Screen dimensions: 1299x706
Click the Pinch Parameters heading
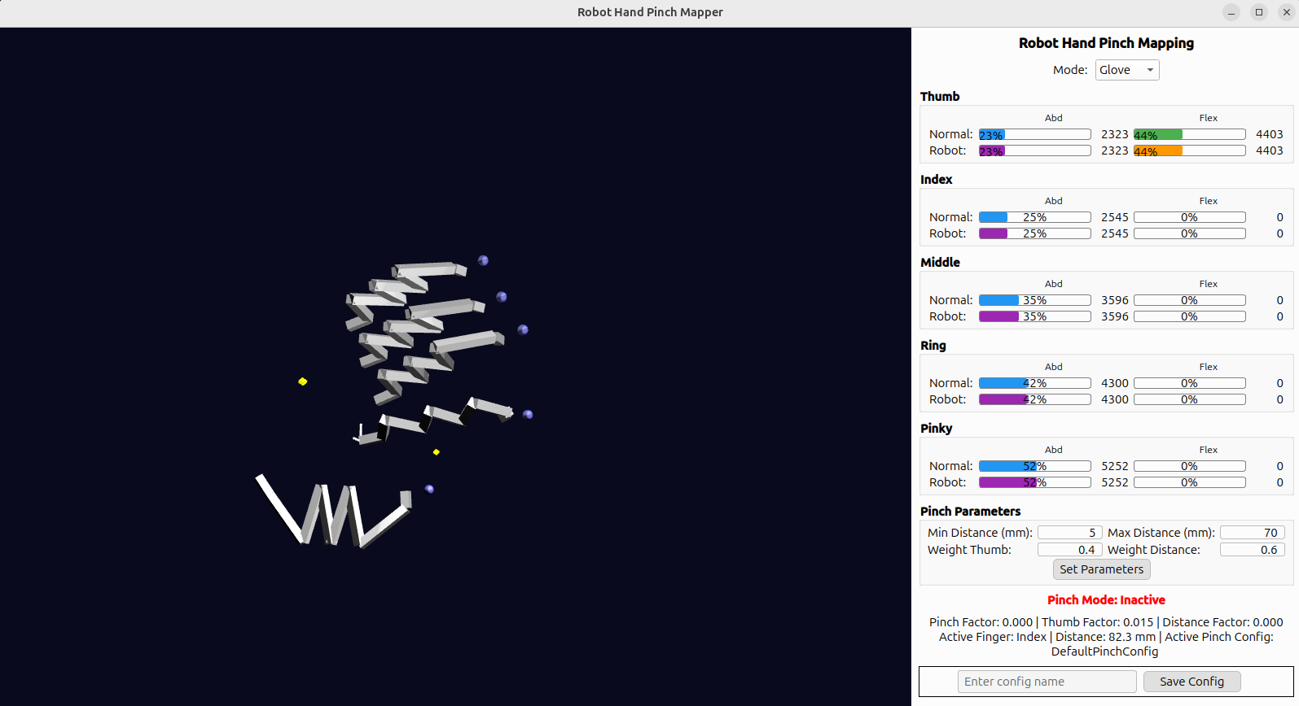[970, 511]
